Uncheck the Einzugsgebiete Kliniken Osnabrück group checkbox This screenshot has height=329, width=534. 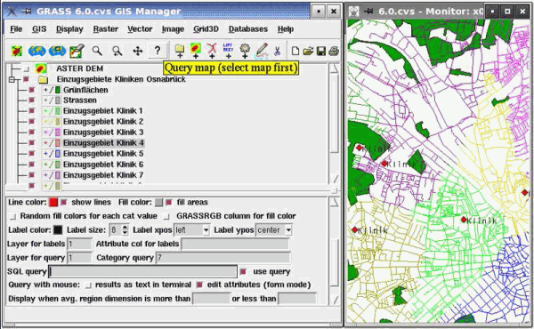point(26,79)
